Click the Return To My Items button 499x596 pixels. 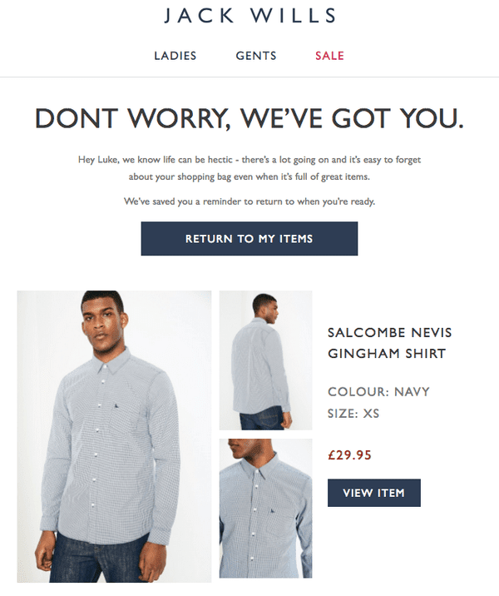[x=249, y=239]
